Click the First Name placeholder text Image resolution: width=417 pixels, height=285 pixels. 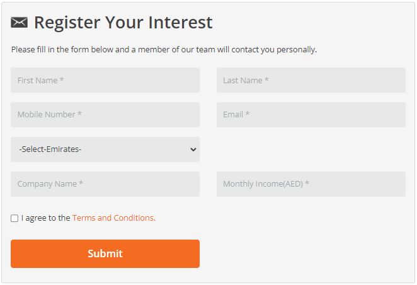click(41, 81)
